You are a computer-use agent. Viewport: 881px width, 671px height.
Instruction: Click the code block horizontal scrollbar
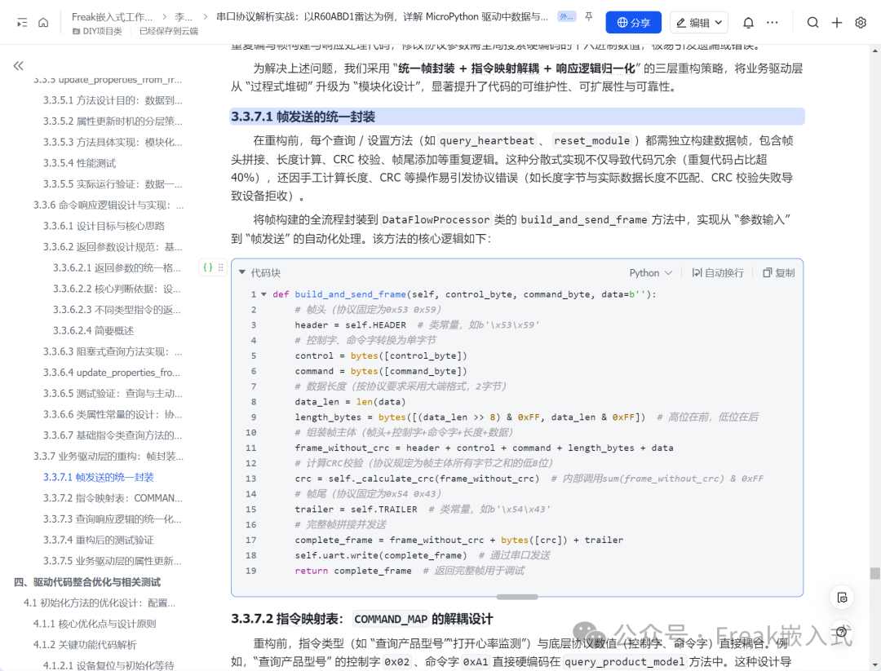[x=517, y=596]
